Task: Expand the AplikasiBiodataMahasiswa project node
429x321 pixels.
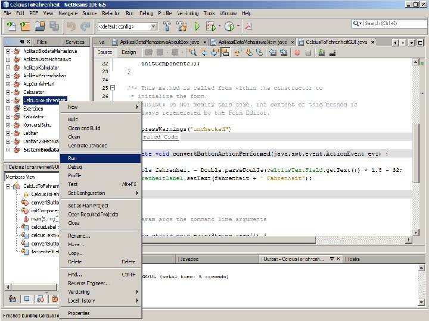Action: (x=8, y=51)
